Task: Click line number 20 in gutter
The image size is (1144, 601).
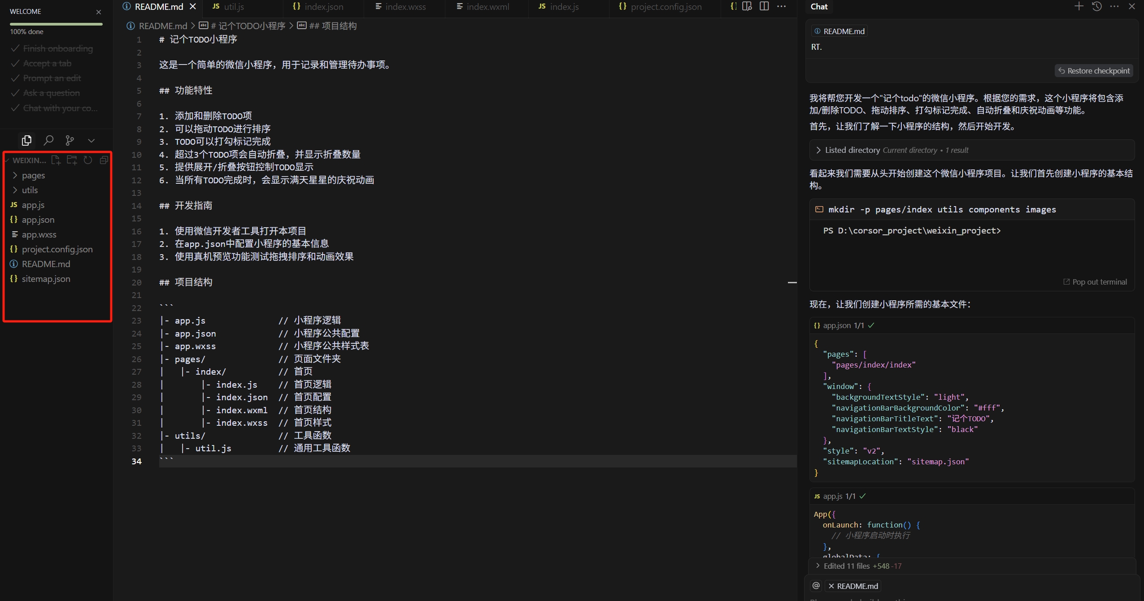Action: (x=137, y=282)
